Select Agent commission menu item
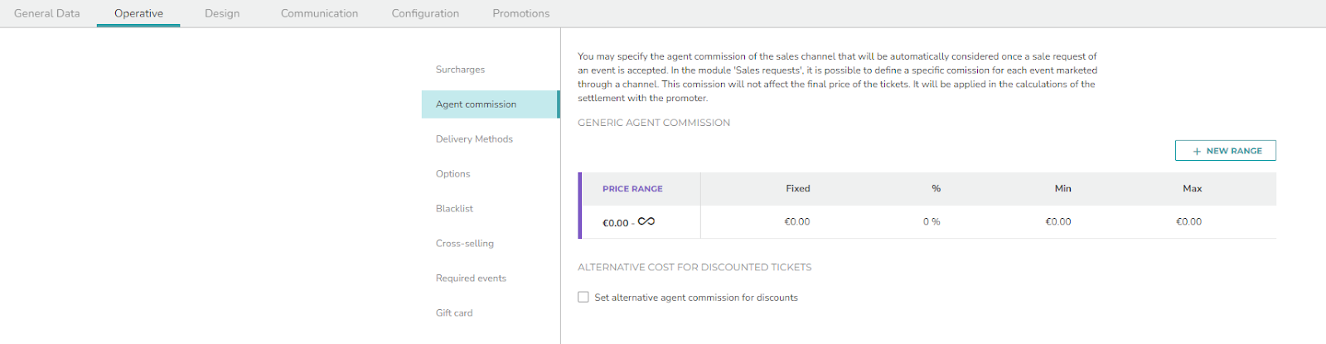This screenshot has width=1326, height=344. pyautogui.click(x=477, y=104)
